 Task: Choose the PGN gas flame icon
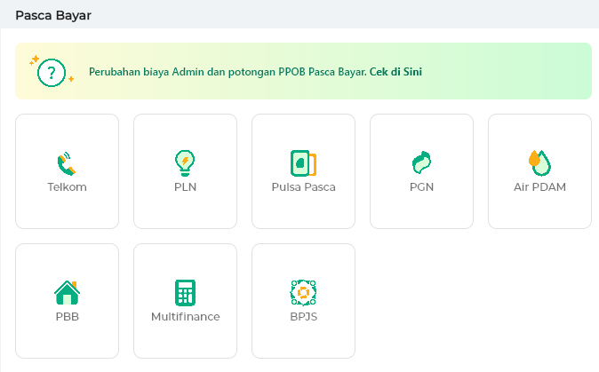[x=421, y=163]
